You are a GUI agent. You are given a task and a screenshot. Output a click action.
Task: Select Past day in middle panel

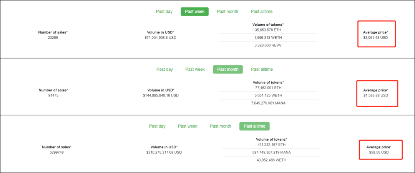[x=164, y=69]
